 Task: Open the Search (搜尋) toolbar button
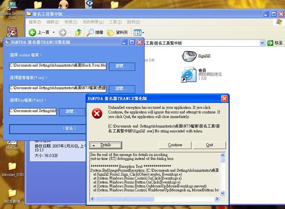tap(95, 32)
